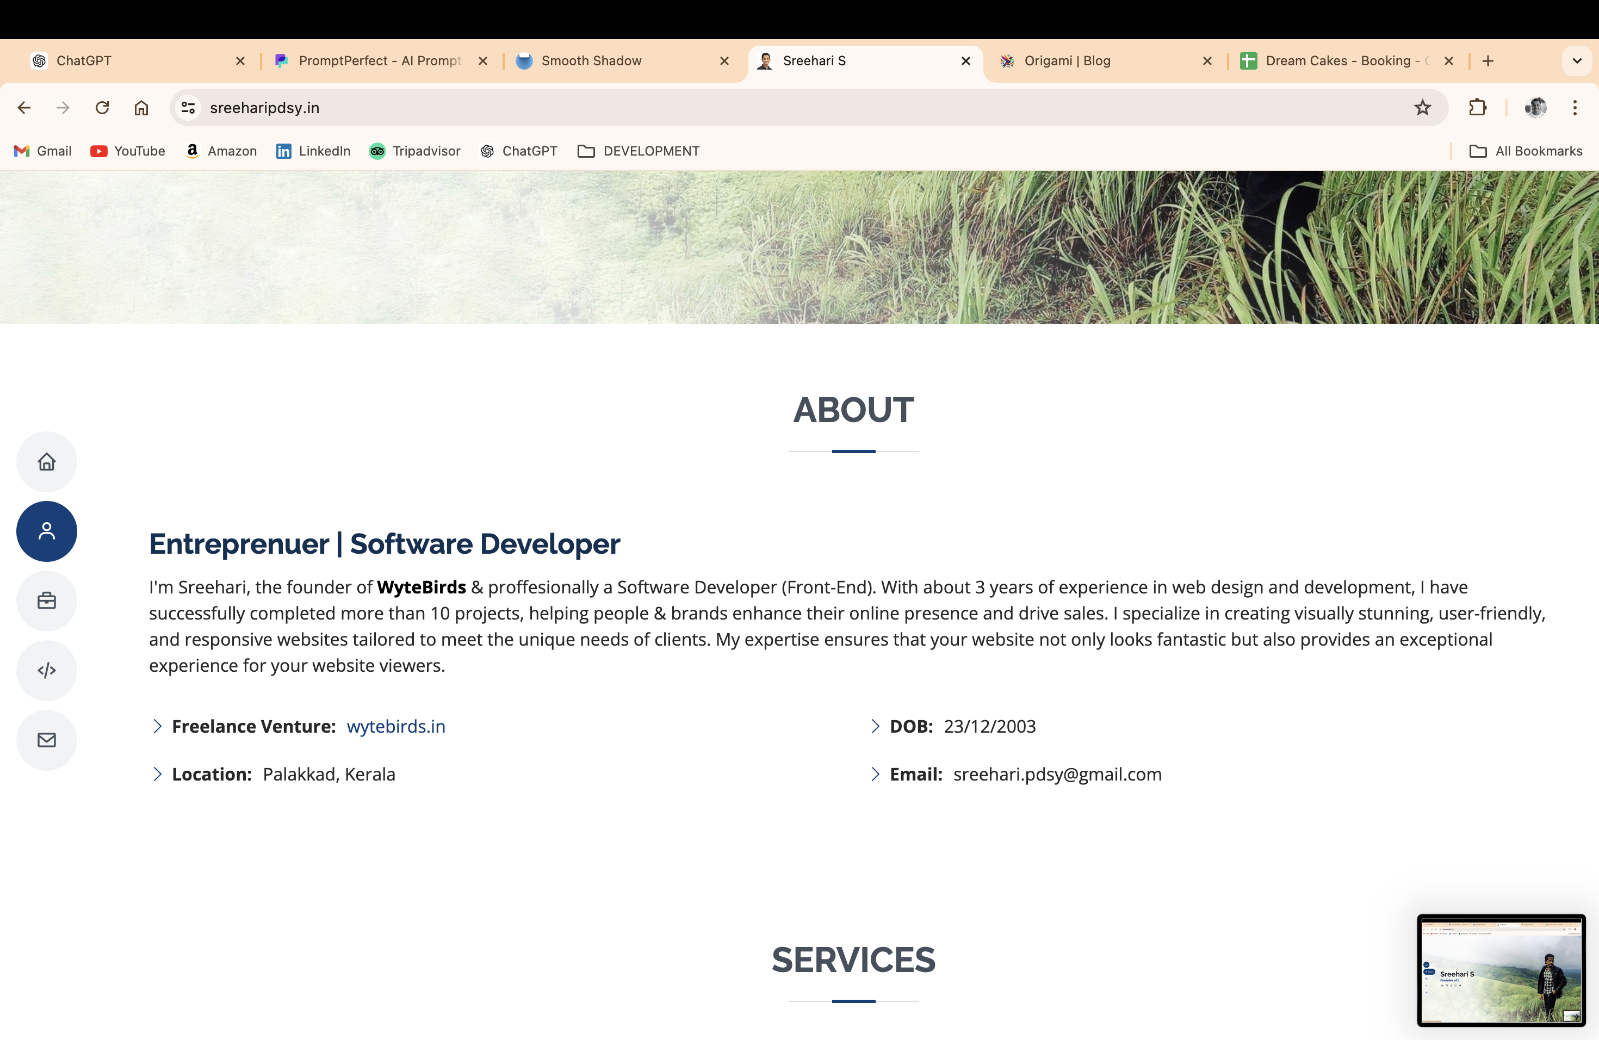View site information icon in address bar
Viewport: 1599px width, 1040px height.
188,108
